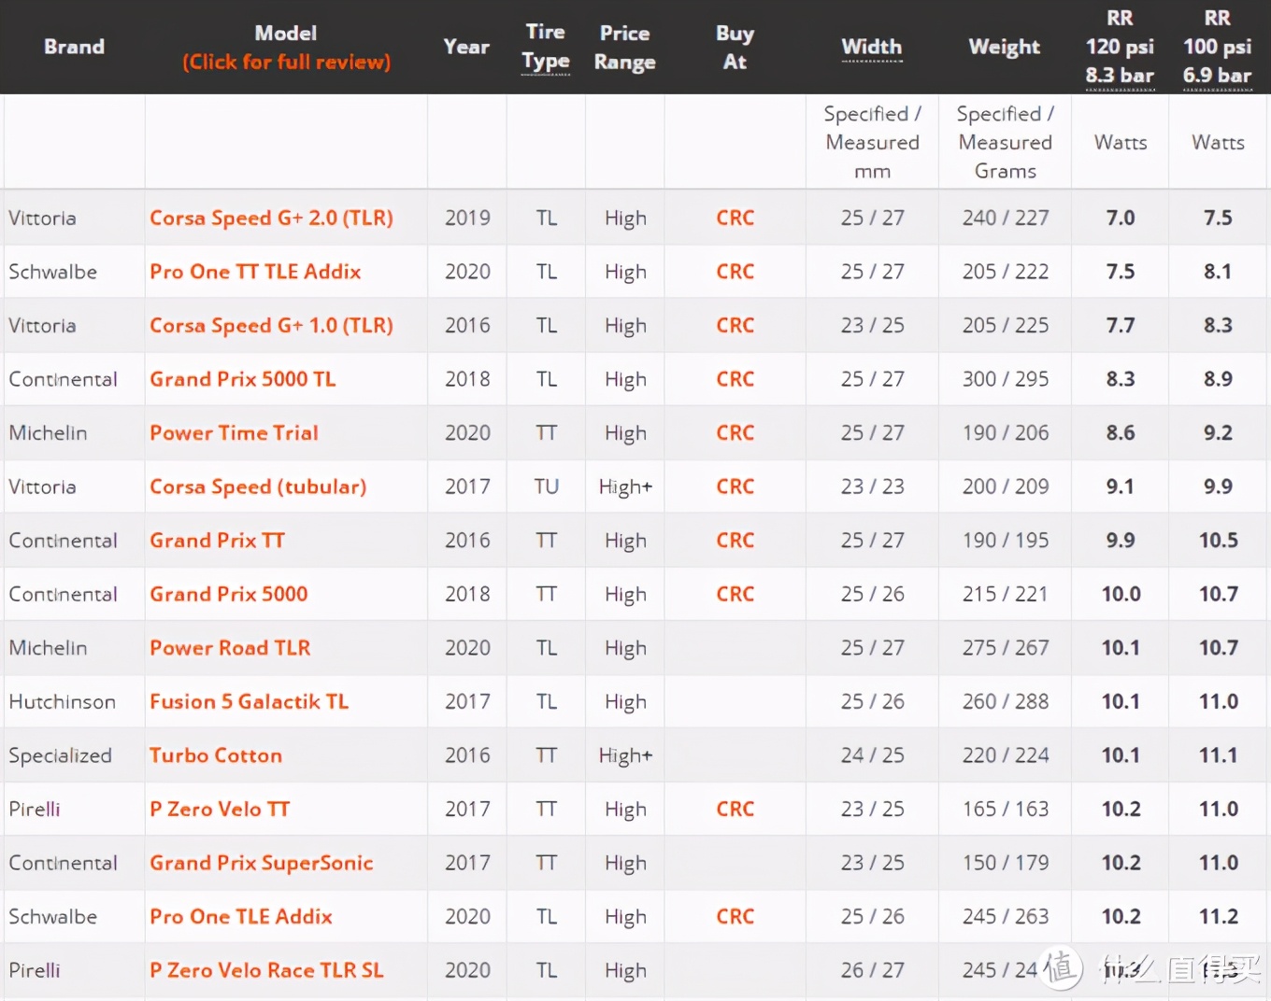
Task: Sort by Price Range column header
Action: coord(625,47)
